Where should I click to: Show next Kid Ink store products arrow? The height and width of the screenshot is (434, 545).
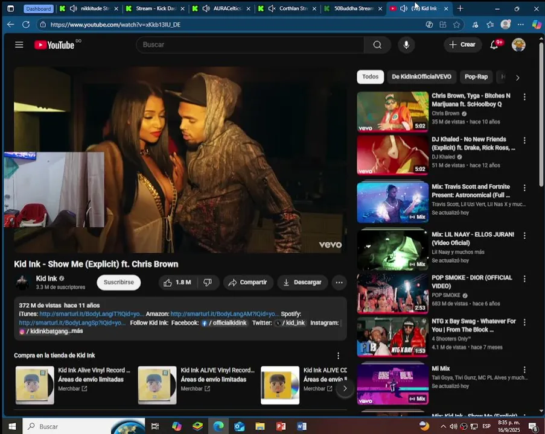[345, 389]
